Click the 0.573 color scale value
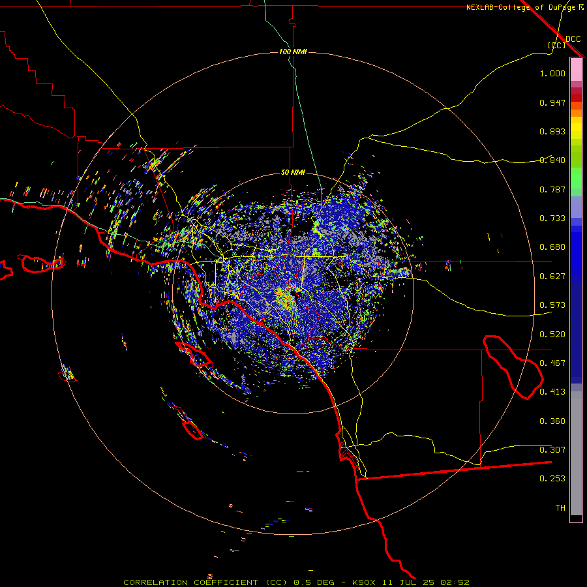 pyautogui.click(x=552, y=305)
